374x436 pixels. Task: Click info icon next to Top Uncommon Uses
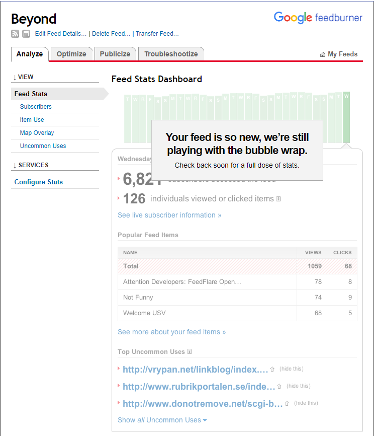[190, 351]
